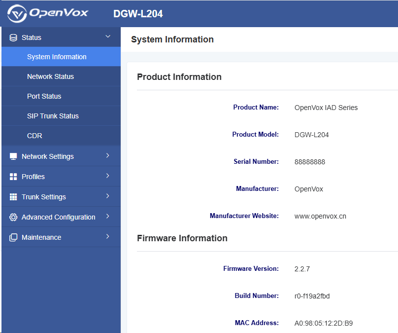Select the Advanced Configuration menu label
The width and height of the screenshot is (398, 333).
pos(59,218)
